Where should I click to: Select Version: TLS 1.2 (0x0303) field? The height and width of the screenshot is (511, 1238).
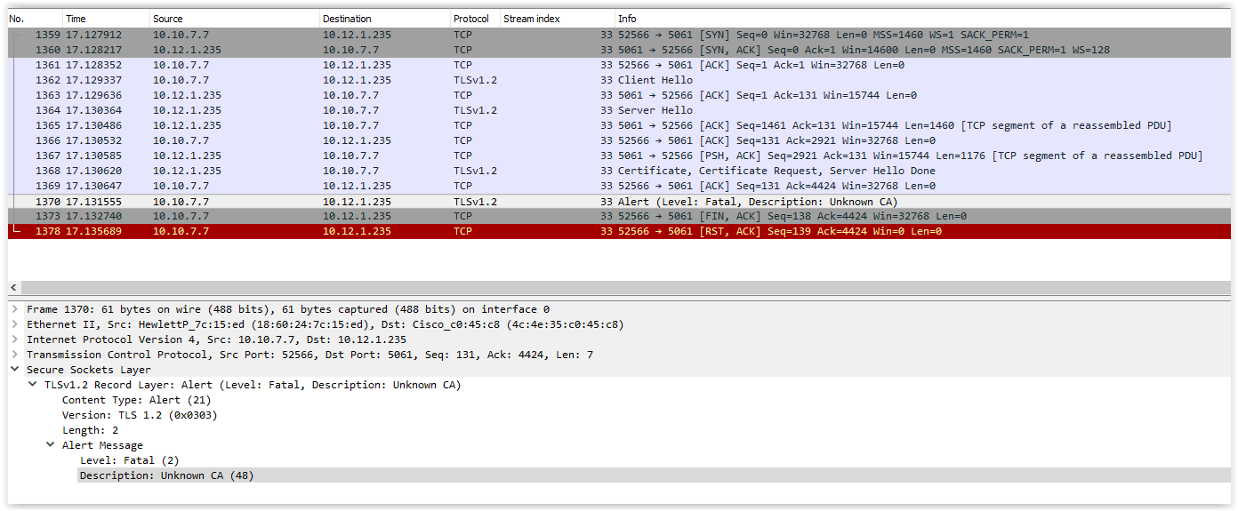tap(140, 415)
